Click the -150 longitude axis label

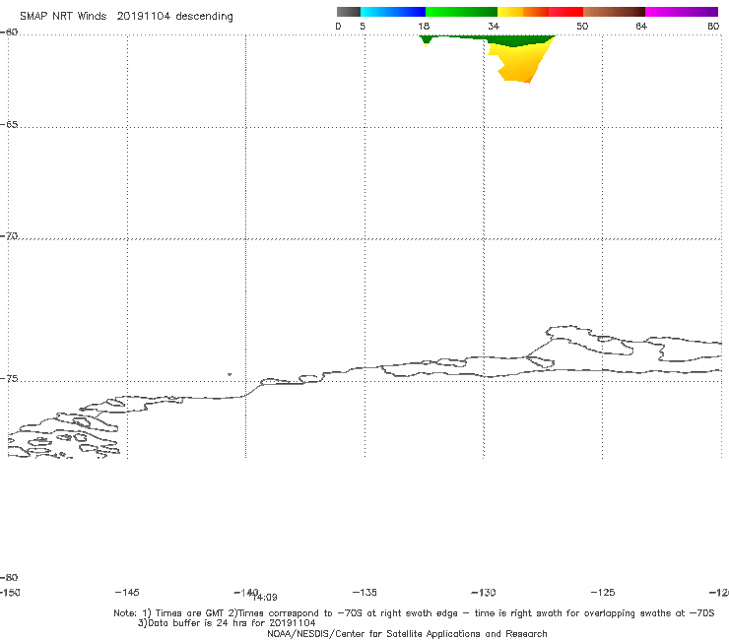point(10,592)
